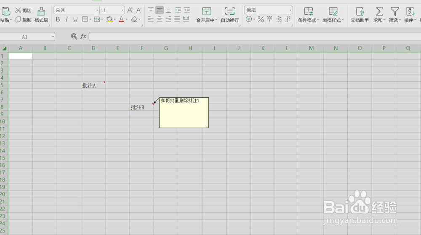The width and height of the screenshot is (421, 235).
Task: Click Filter (筛选) funnel
Action: (x=395, y=15)
